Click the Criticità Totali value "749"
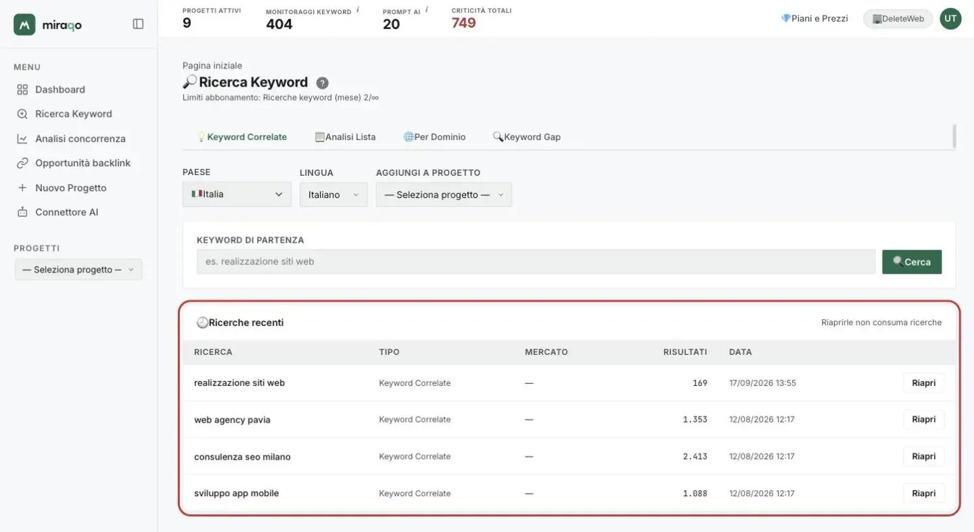 464,24
